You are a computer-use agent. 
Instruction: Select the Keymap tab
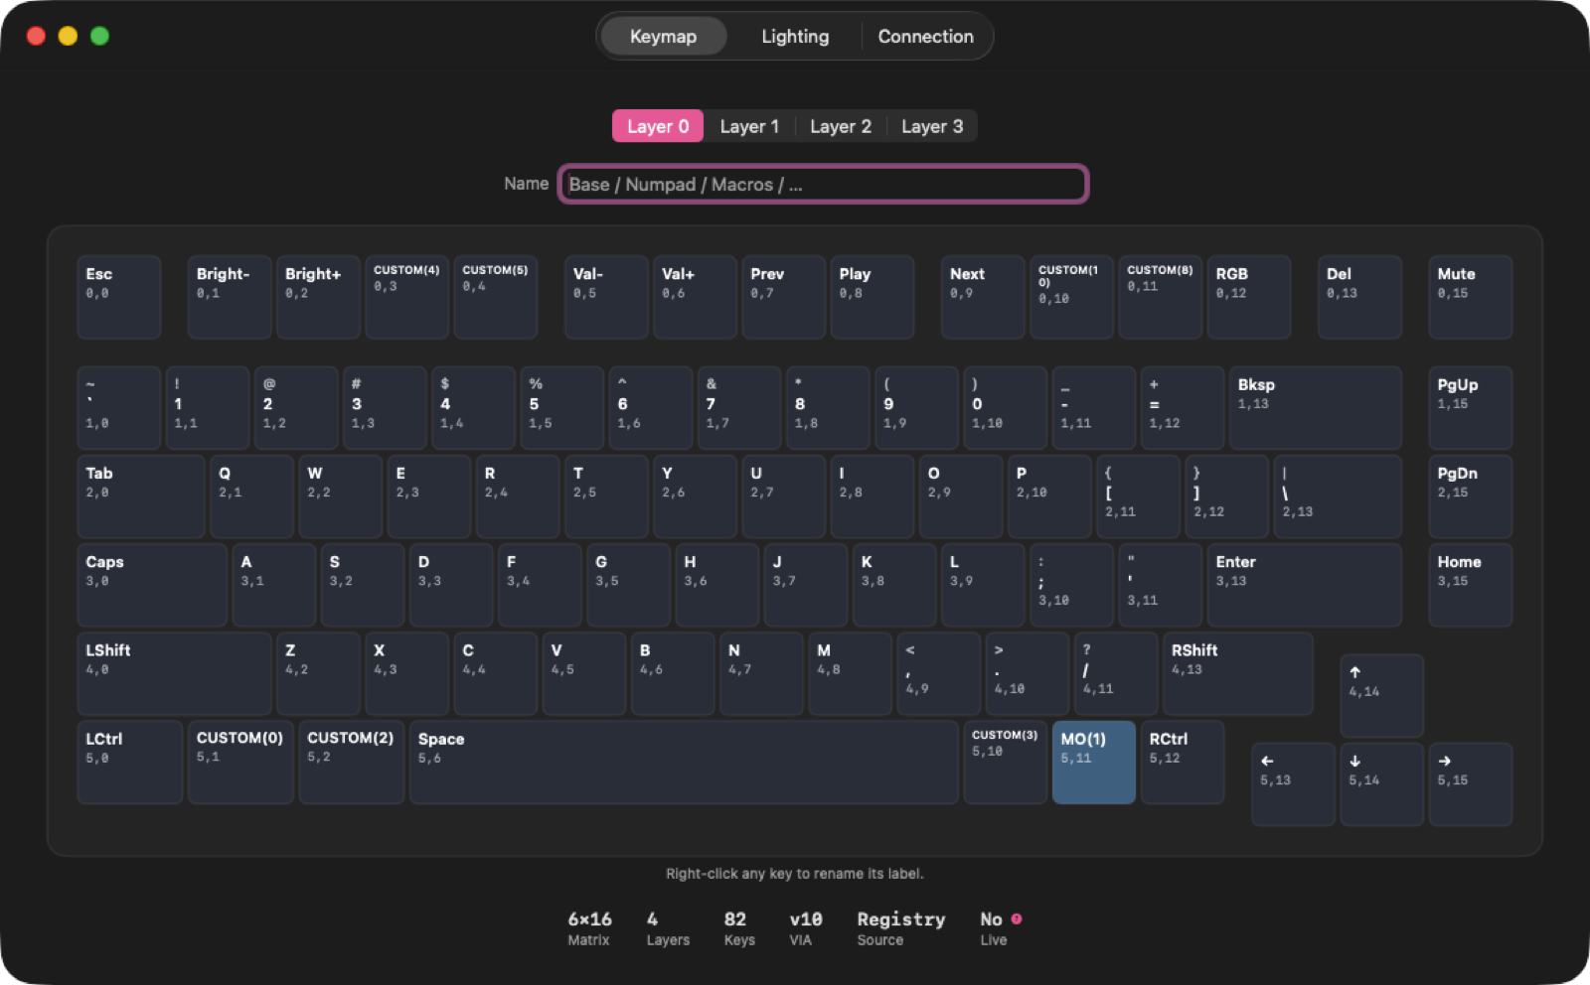coord(663,37)
